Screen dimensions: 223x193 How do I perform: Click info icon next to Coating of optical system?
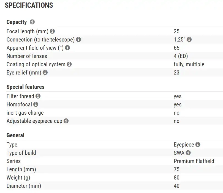pyautogui.click(x=69, y=64)
